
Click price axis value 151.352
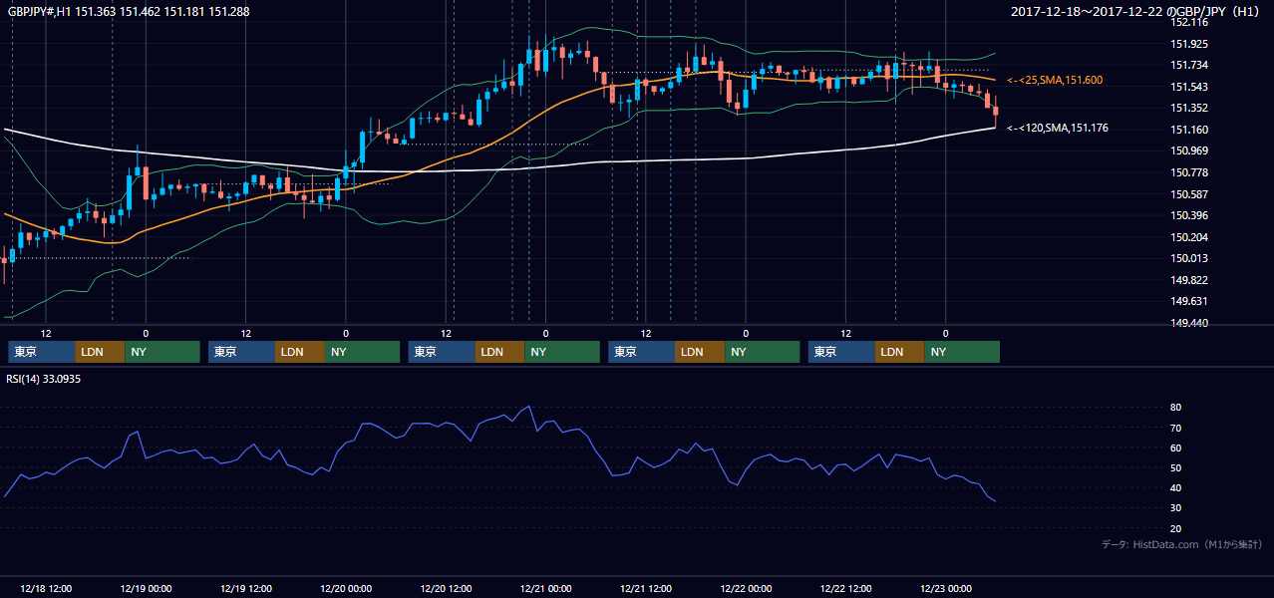pyautogui.click(x=1188, y=108)
